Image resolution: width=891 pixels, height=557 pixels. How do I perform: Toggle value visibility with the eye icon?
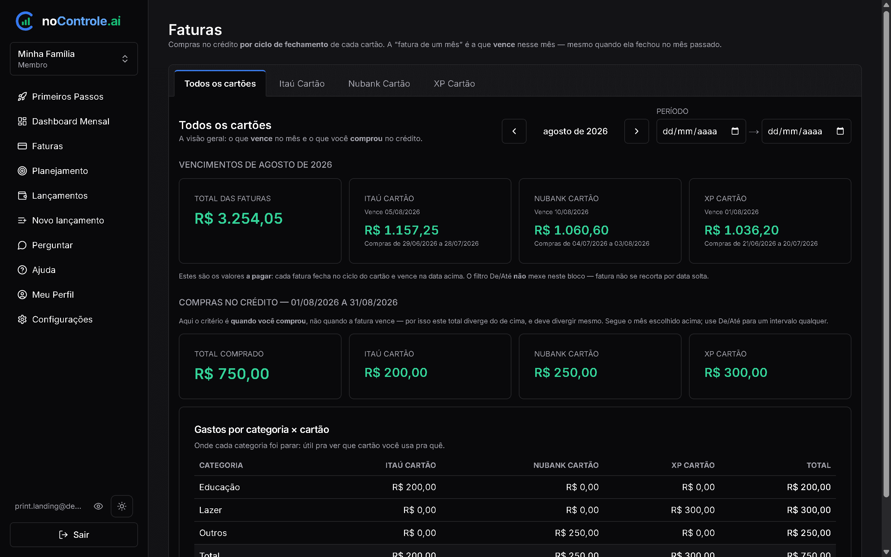pyautogui.click(x=98, y=506)
